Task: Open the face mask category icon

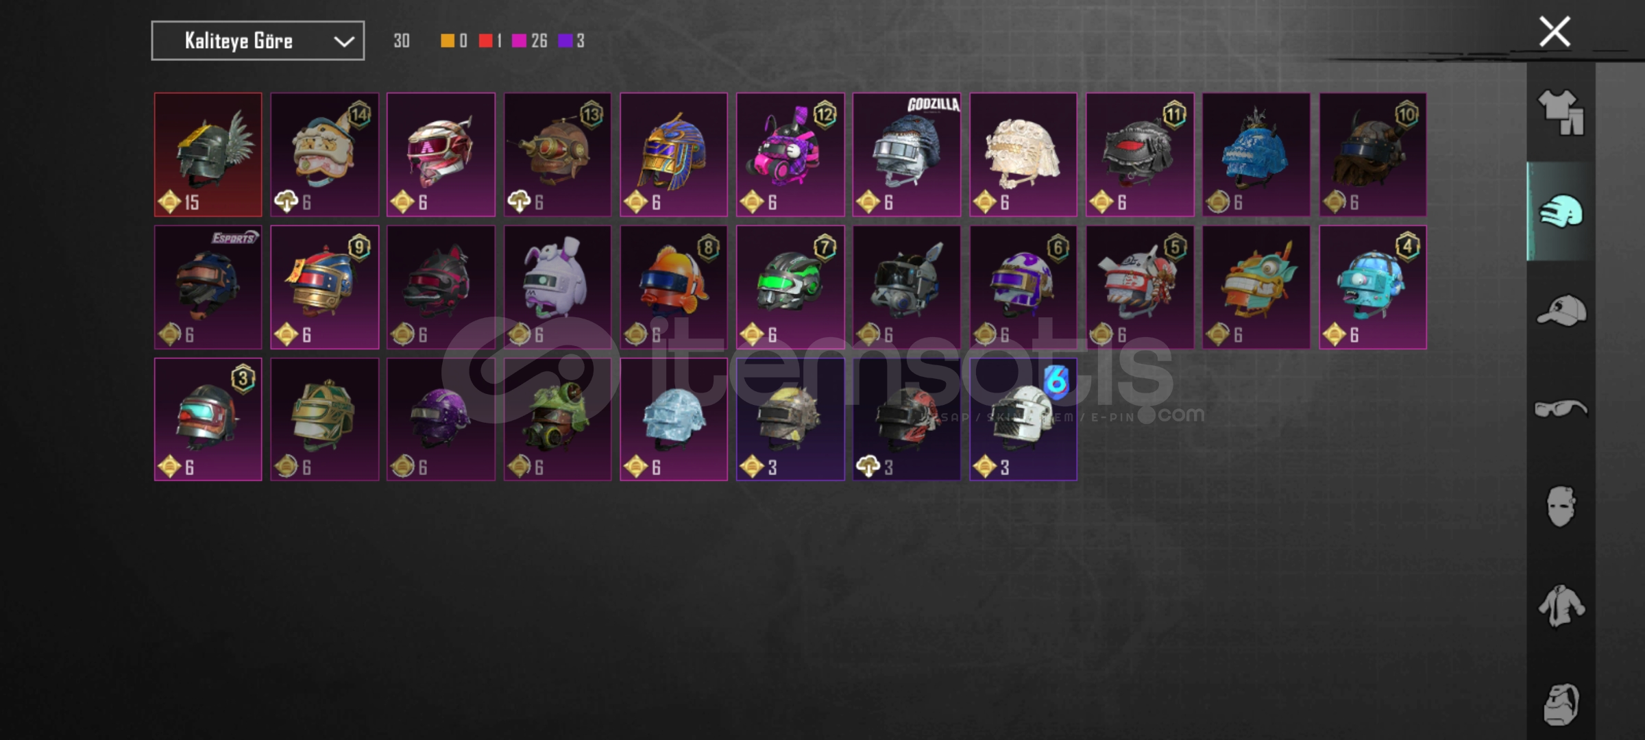Action: 1561,507
